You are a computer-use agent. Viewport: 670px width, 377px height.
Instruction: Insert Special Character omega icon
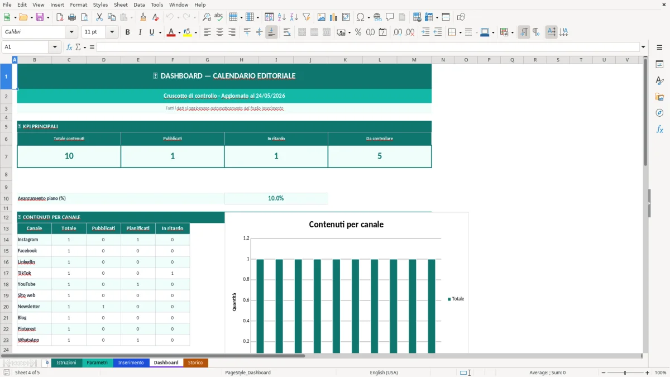pyautogui.click(x=360, y=17)
